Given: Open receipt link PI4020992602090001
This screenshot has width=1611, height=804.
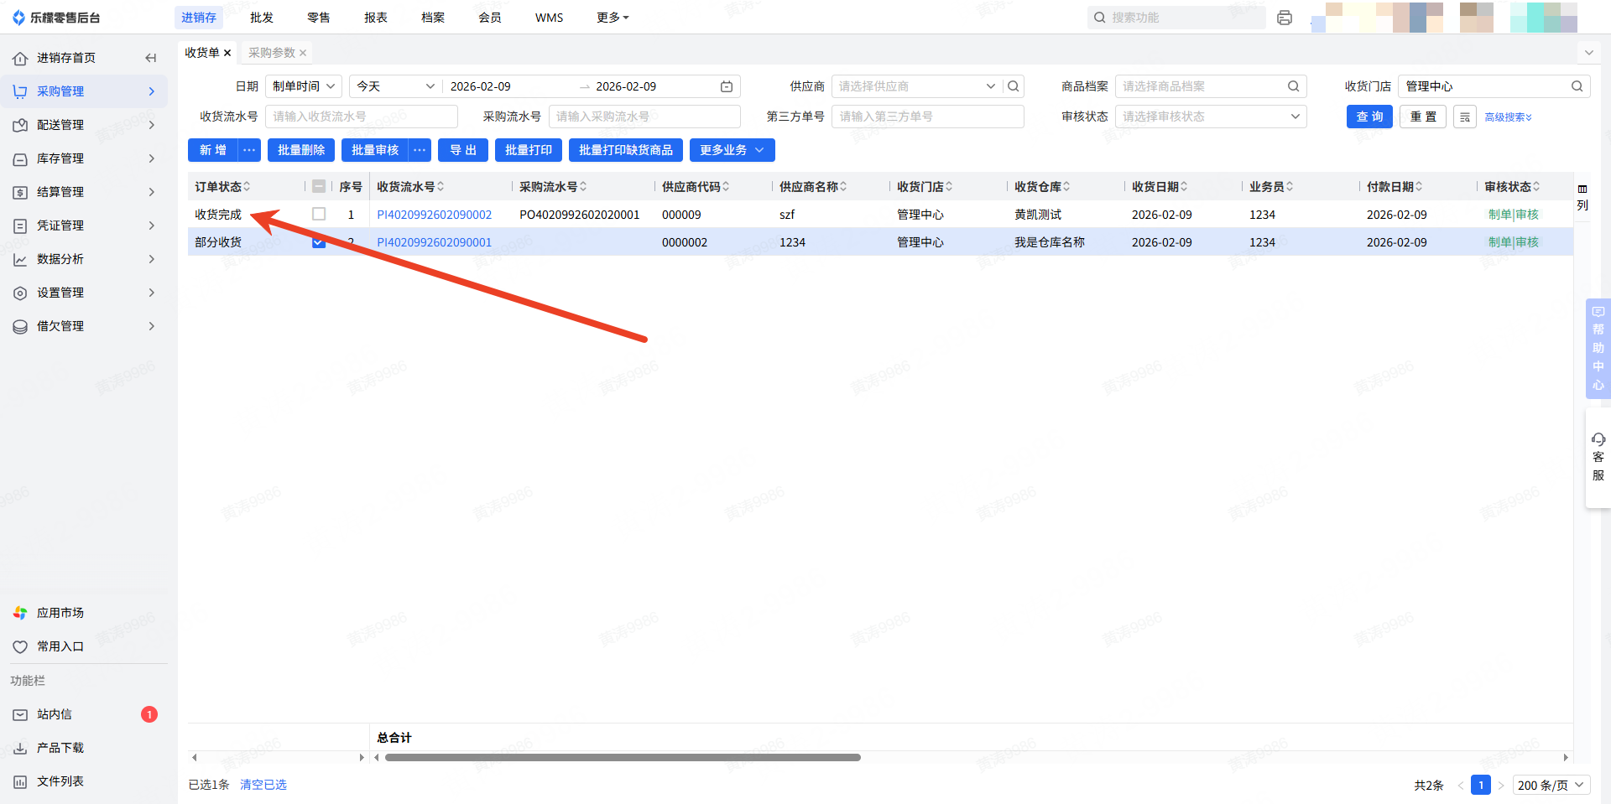Looking at the screenshot, I should (x=435, y=242).
